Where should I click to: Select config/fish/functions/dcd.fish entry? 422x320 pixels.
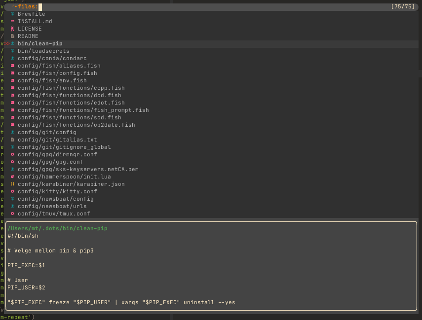click(x=70, y=95)
